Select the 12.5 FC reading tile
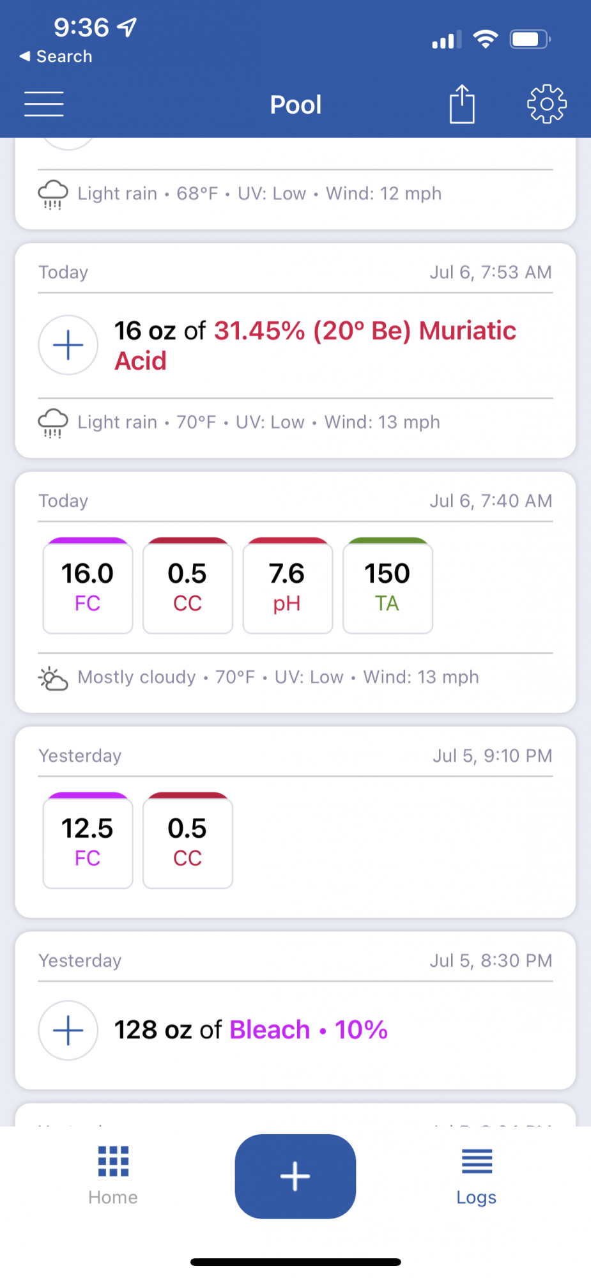 [x=88, y=841]
